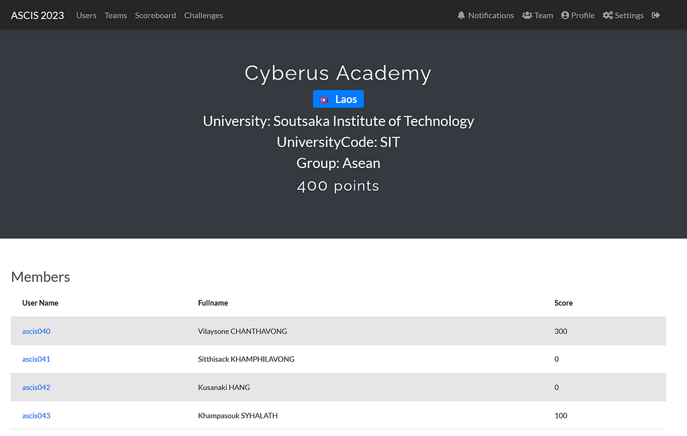Select the name Kusanaki HANG
The height and width of the screenshot is (436, 687).
[x=224, y=387]
